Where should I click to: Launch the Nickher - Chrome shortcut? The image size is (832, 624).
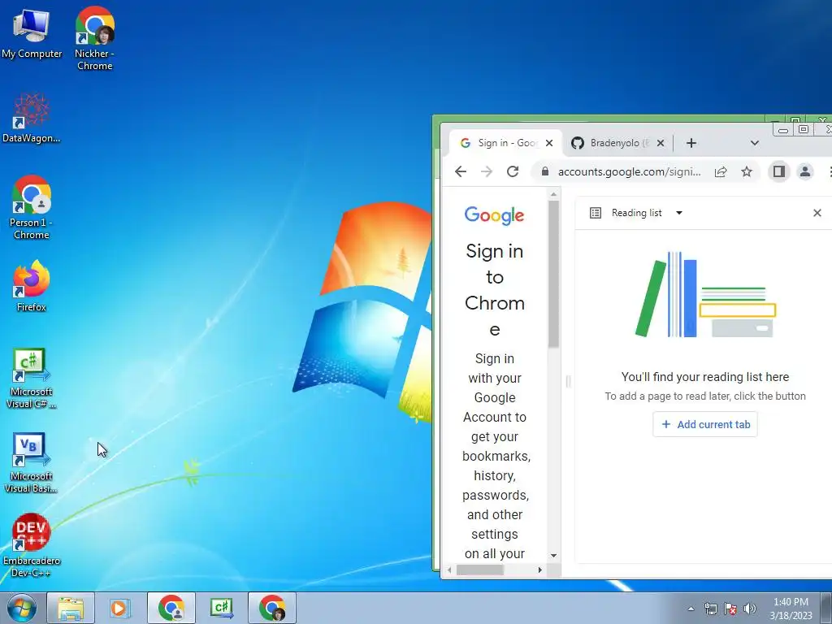point(94,38)
